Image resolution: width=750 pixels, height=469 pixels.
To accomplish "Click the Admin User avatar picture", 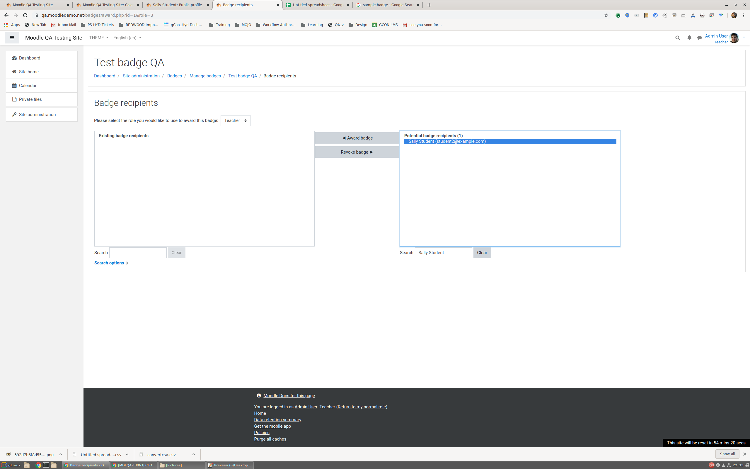I will 734,38.
